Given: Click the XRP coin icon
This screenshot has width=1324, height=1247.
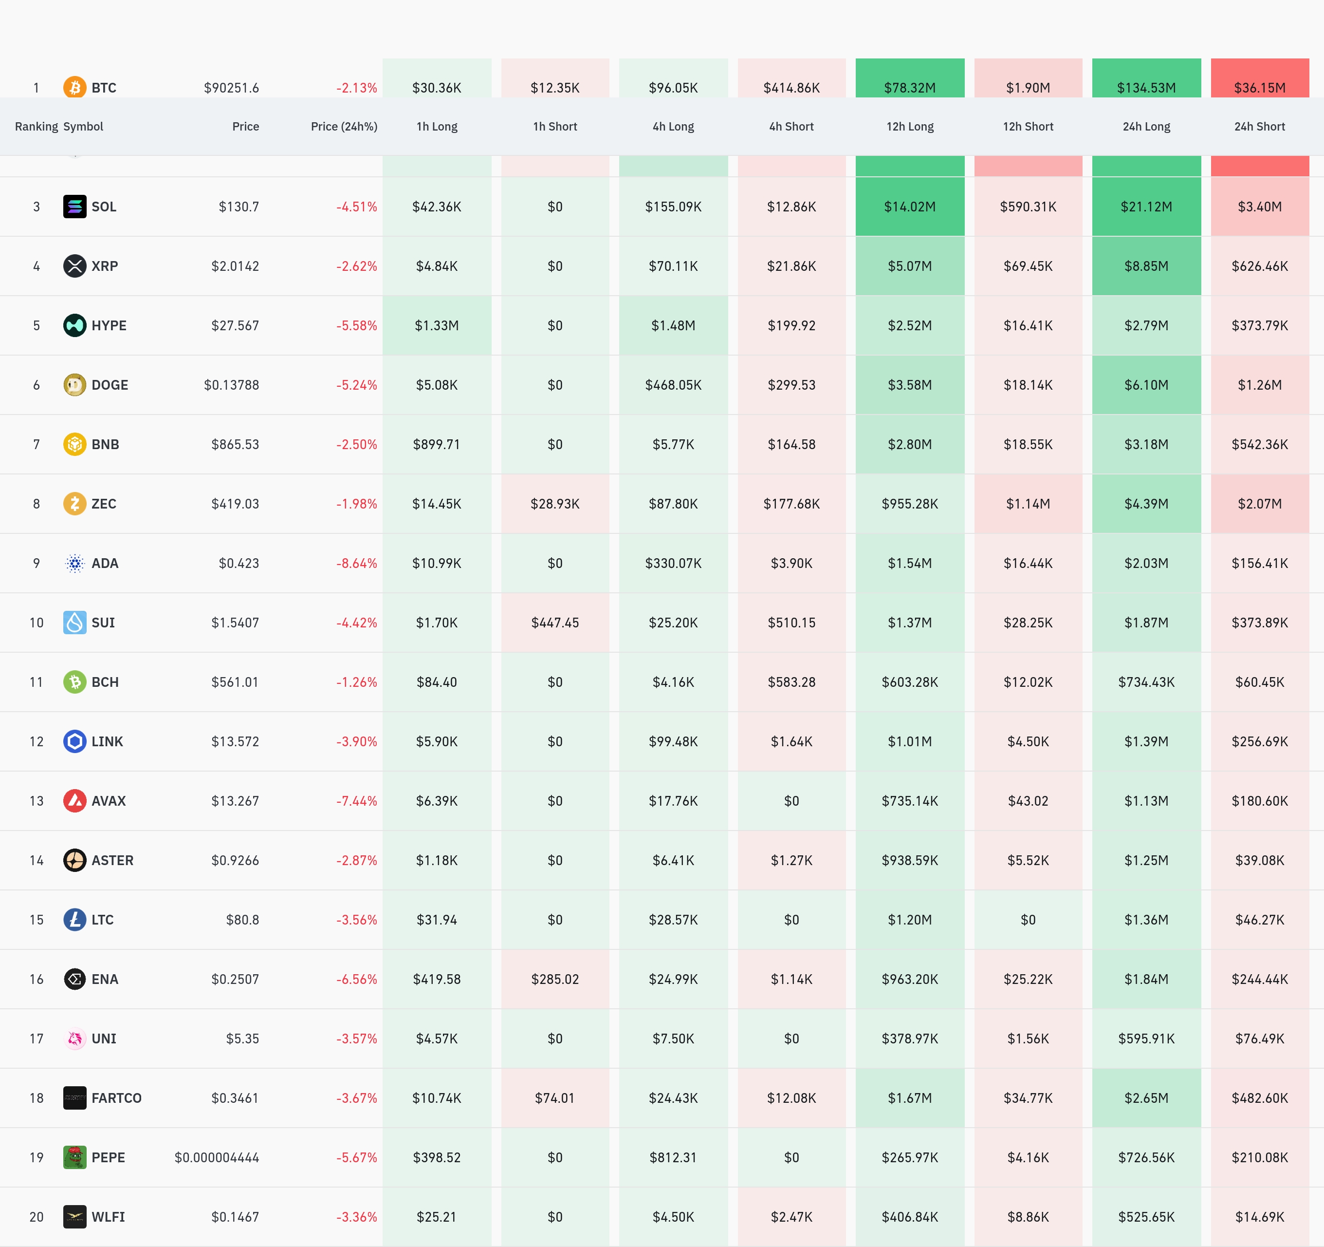Looking at the screenshot, I should (74, 266).
